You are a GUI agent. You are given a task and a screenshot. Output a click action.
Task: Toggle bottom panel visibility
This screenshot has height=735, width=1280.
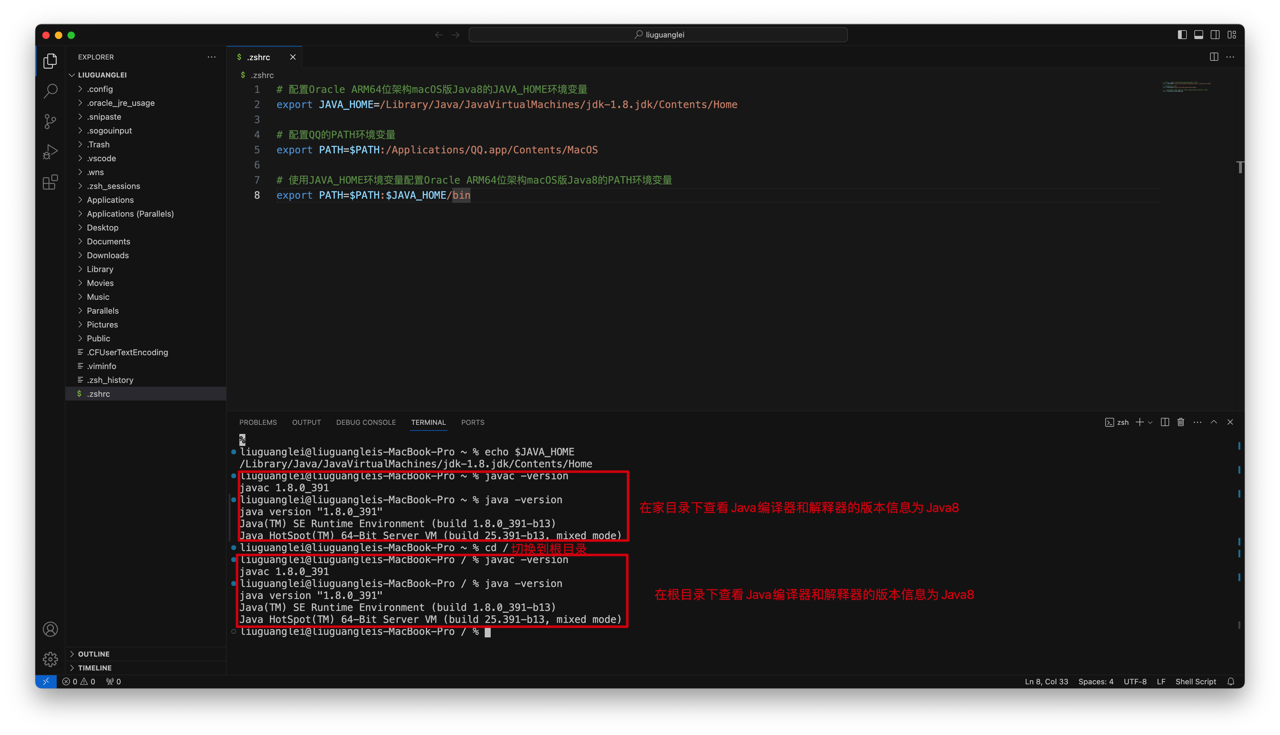coord(1199,35)
